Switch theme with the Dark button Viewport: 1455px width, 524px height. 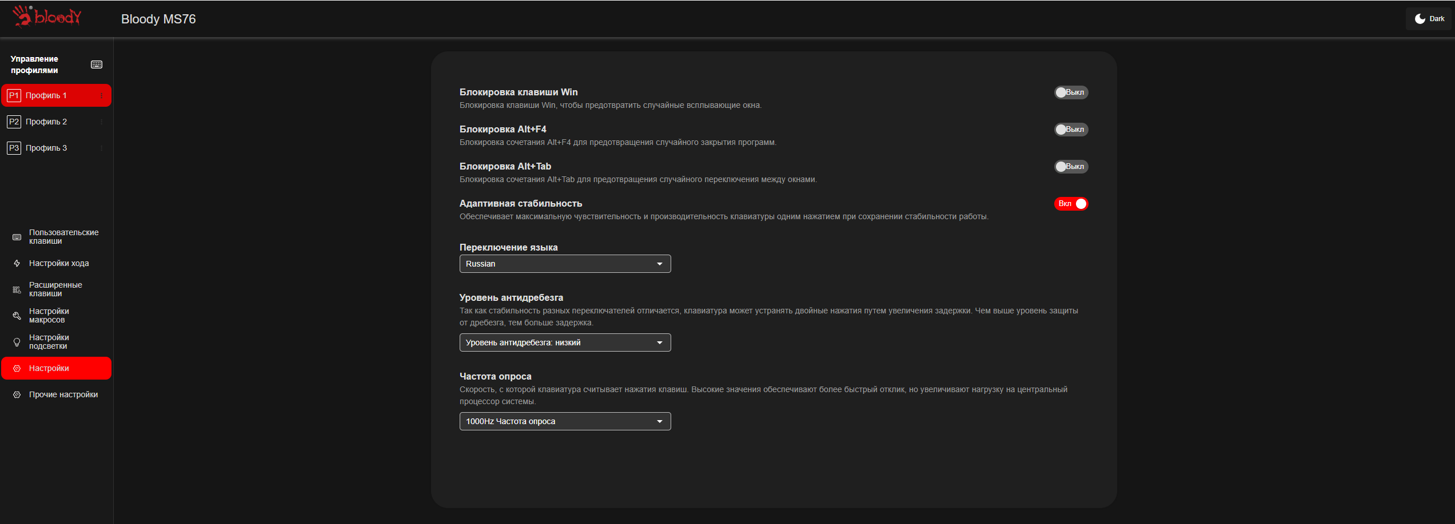point(1429,19)
